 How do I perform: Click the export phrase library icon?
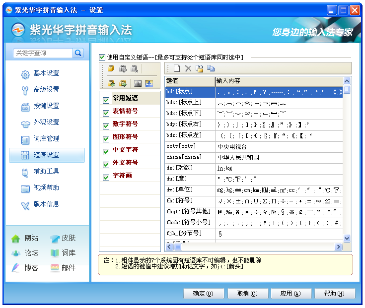pyautogui.click(x=123, y=83)
